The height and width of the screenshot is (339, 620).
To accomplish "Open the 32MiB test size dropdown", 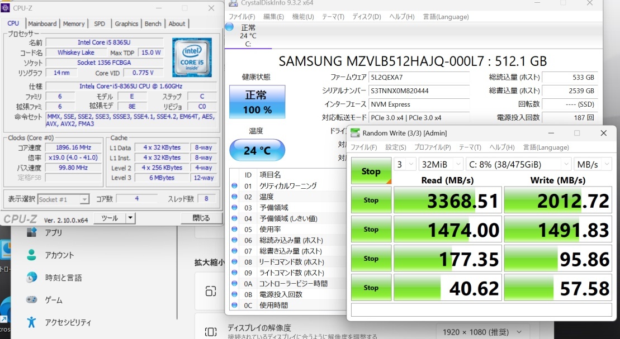I will [x=441, y=164].
